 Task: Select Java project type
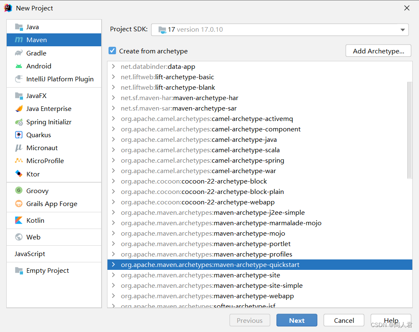click(x=54, y=27)
